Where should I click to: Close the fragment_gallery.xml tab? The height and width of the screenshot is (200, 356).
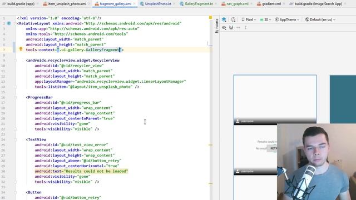(x=135, y=4)
